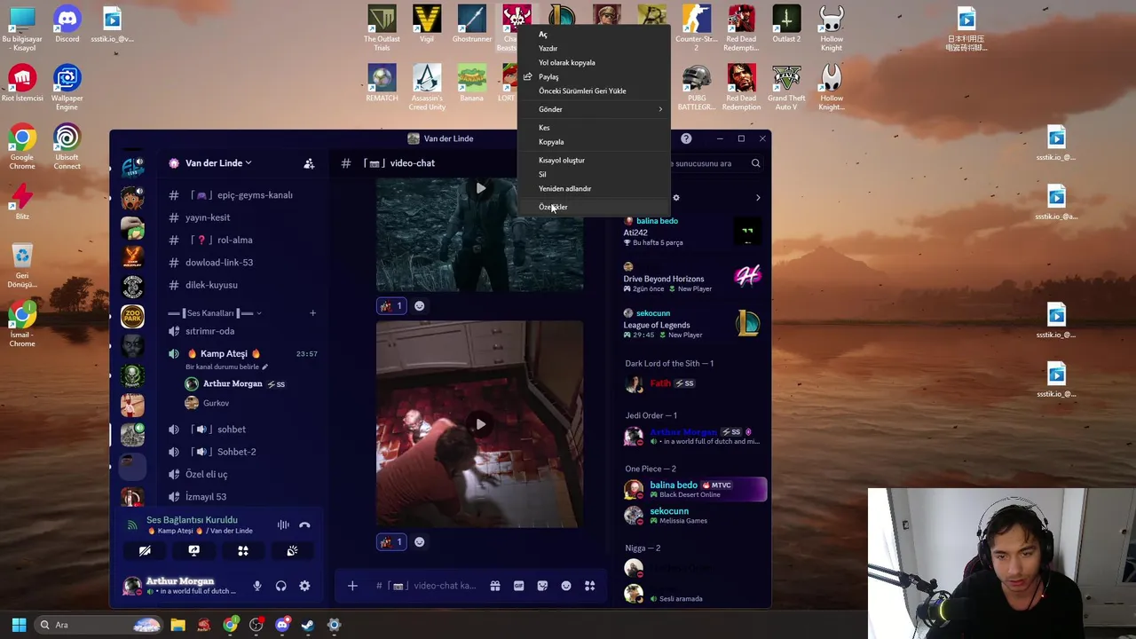Click the Windows Start button
Viewport: 1136px width, 639px height.
[x=19, y=625]
